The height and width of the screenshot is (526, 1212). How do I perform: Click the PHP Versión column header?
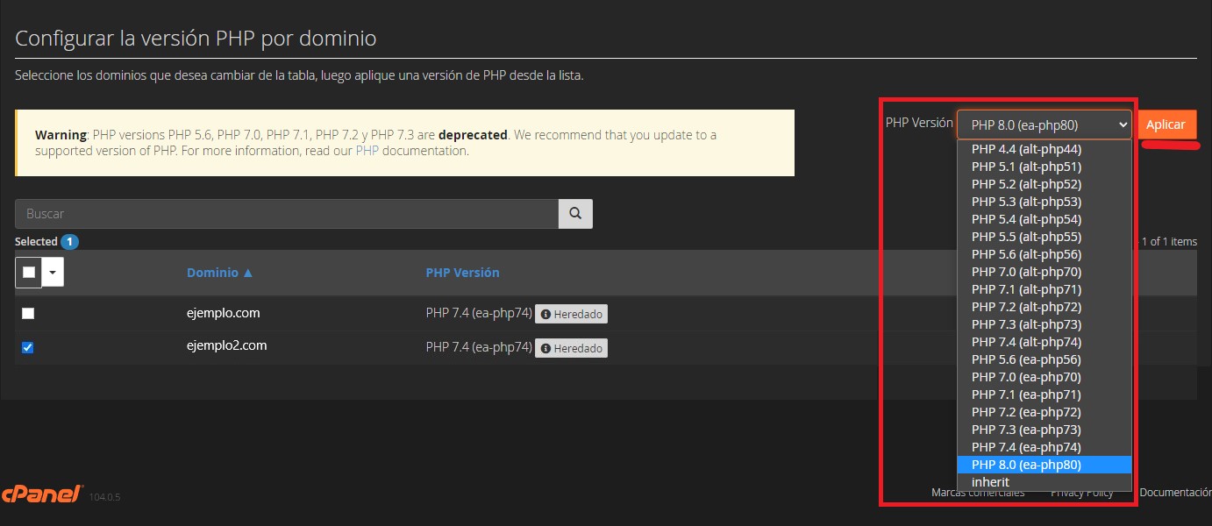click(x=462, y=273)
